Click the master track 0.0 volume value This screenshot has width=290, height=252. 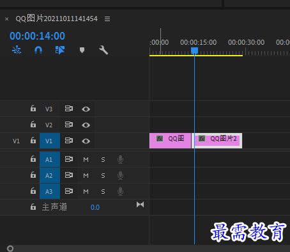pos(95,207)
